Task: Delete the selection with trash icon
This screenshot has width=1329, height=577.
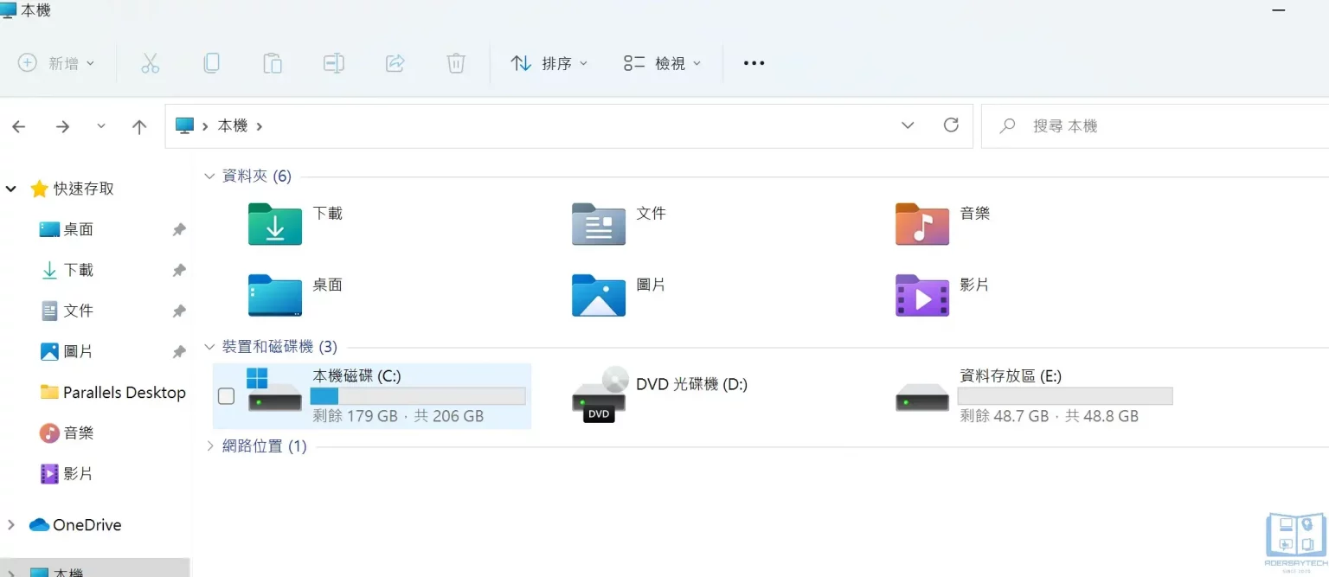Action: click(x=456, y=62)
